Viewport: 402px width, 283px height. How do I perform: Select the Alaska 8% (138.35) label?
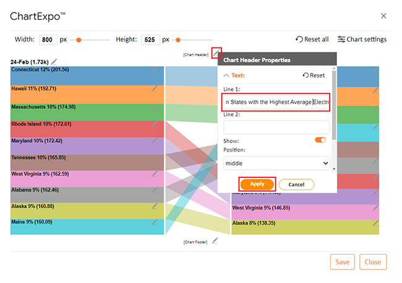pos(254,223)
